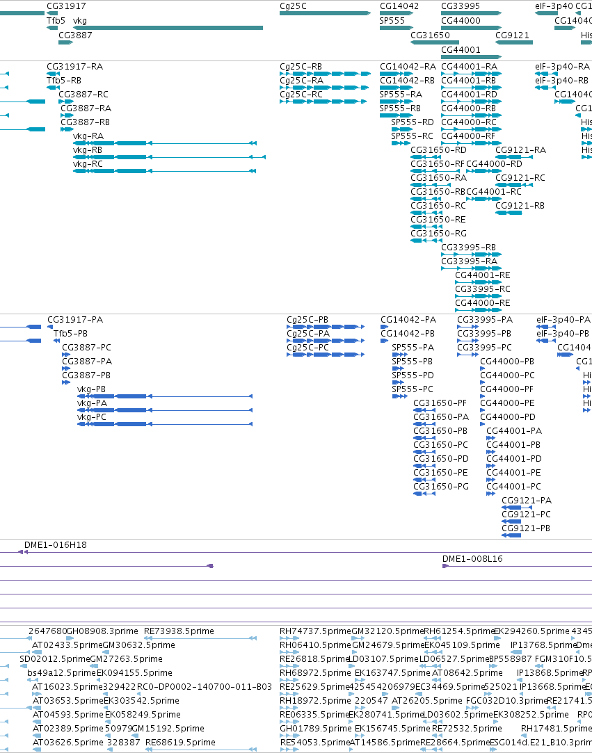
Task: Select the CG3887-RC transcript
Action: click(x=66, y=102)
